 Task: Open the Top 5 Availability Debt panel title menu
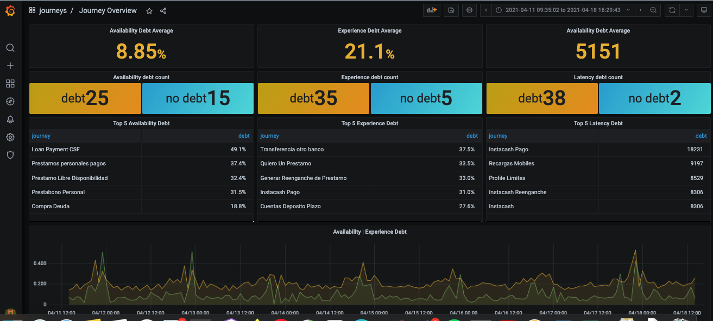[x=141, y=124]
